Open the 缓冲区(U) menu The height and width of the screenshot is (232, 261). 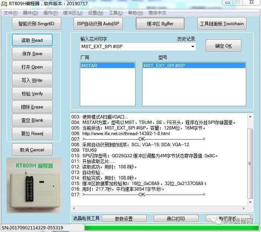73,13
